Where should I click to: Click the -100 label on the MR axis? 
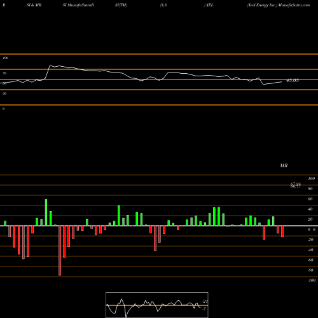tap(312, 280)
